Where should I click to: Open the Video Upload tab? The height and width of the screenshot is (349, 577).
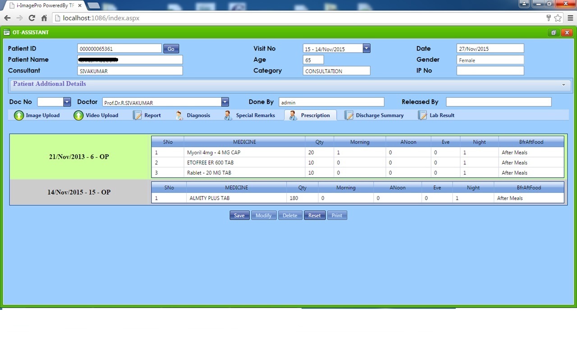(96, 115)
